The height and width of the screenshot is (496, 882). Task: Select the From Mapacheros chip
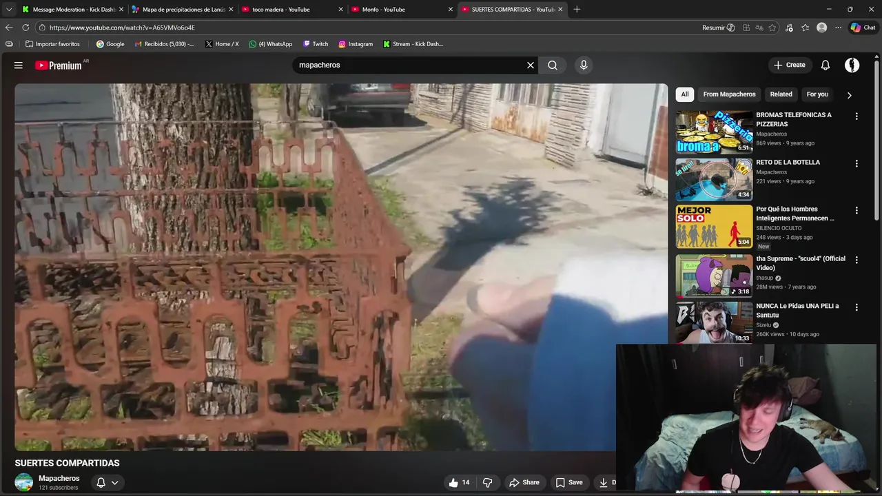729,94
